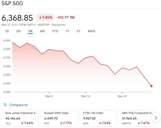Viewport: 161px width, 128px height.
Task: Select the 1M time range tab
Action: point(30,31)
